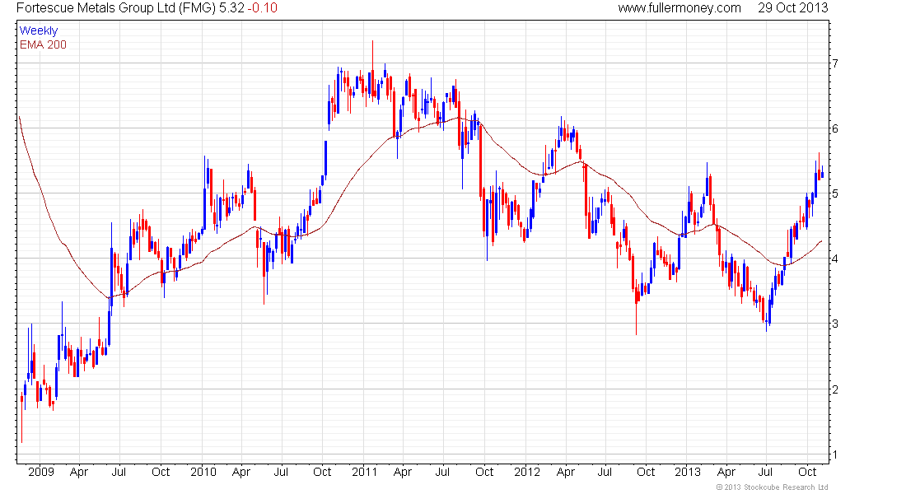906x494 pixels.
Task: Click the y-axis label '5'
Action: pos(835,193)
